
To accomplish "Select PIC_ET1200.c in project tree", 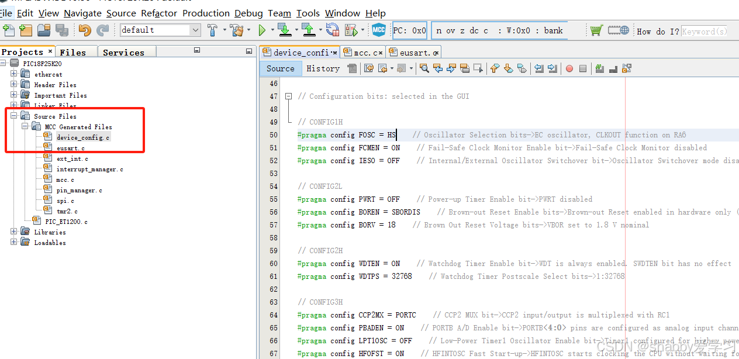I will coord(66,222).
